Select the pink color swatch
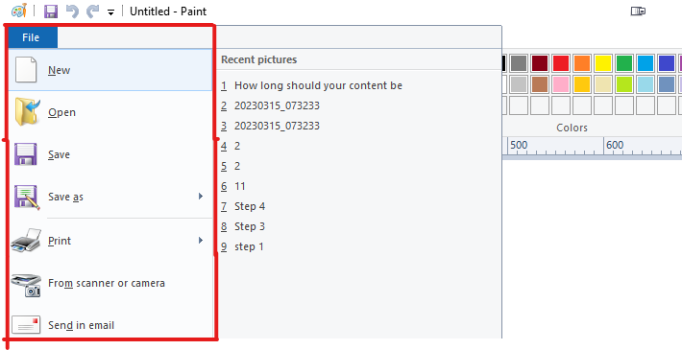 point(561,84)
